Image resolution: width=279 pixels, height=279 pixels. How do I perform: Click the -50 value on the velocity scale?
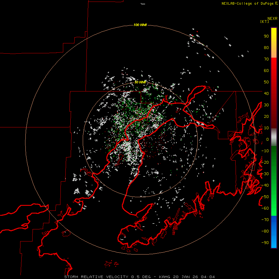pyautogui.click(x=265, y=197)
